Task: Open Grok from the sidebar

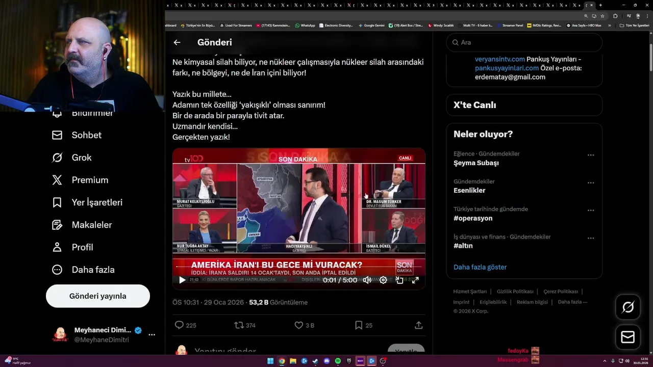Action: pos(72,158)
